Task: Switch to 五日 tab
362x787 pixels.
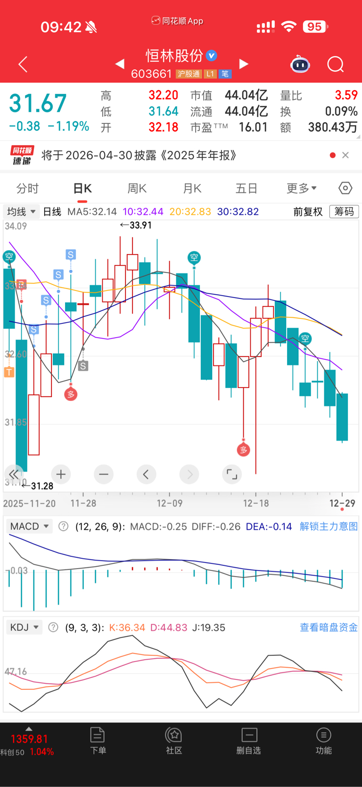Action: click(x=247, y=188)
